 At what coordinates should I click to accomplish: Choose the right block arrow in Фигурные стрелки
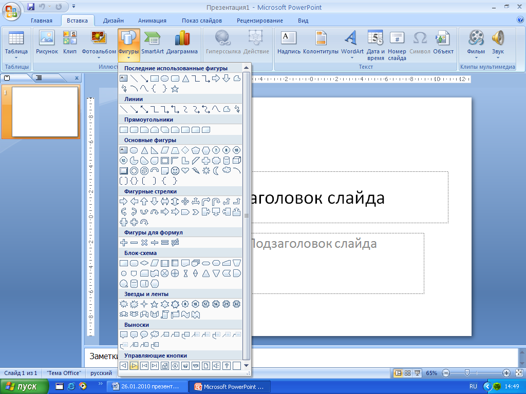[123, 201]
